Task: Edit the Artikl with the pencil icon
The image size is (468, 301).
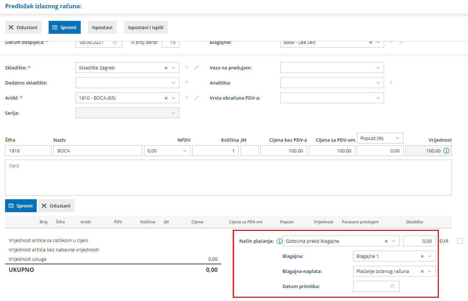Action: (x=197, y=97)
